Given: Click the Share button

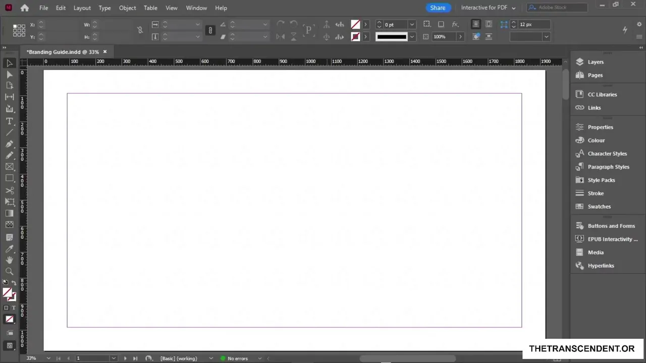Looking at the screenshot, I should pos(438,8).
